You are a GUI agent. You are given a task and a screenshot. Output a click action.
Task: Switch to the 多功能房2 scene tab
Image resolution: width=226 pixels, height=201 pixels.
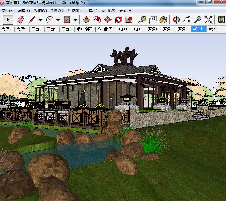[x=106, y=29]
